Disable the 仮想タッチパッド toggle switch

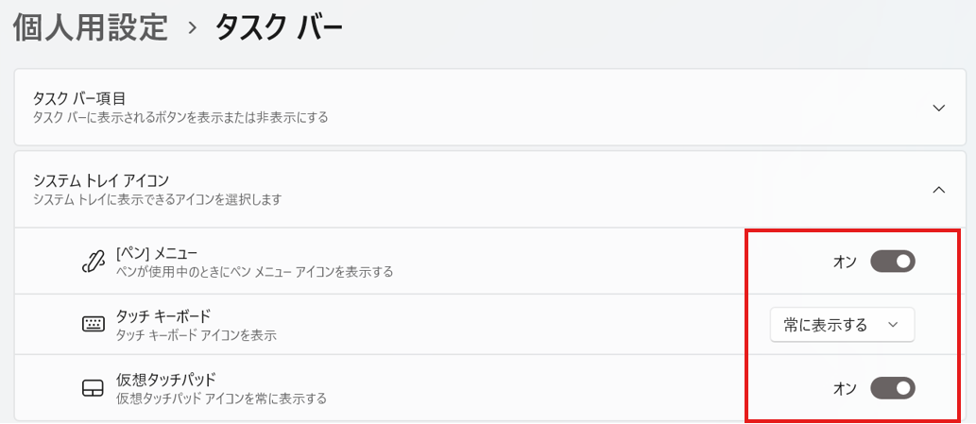pos(892,387)
